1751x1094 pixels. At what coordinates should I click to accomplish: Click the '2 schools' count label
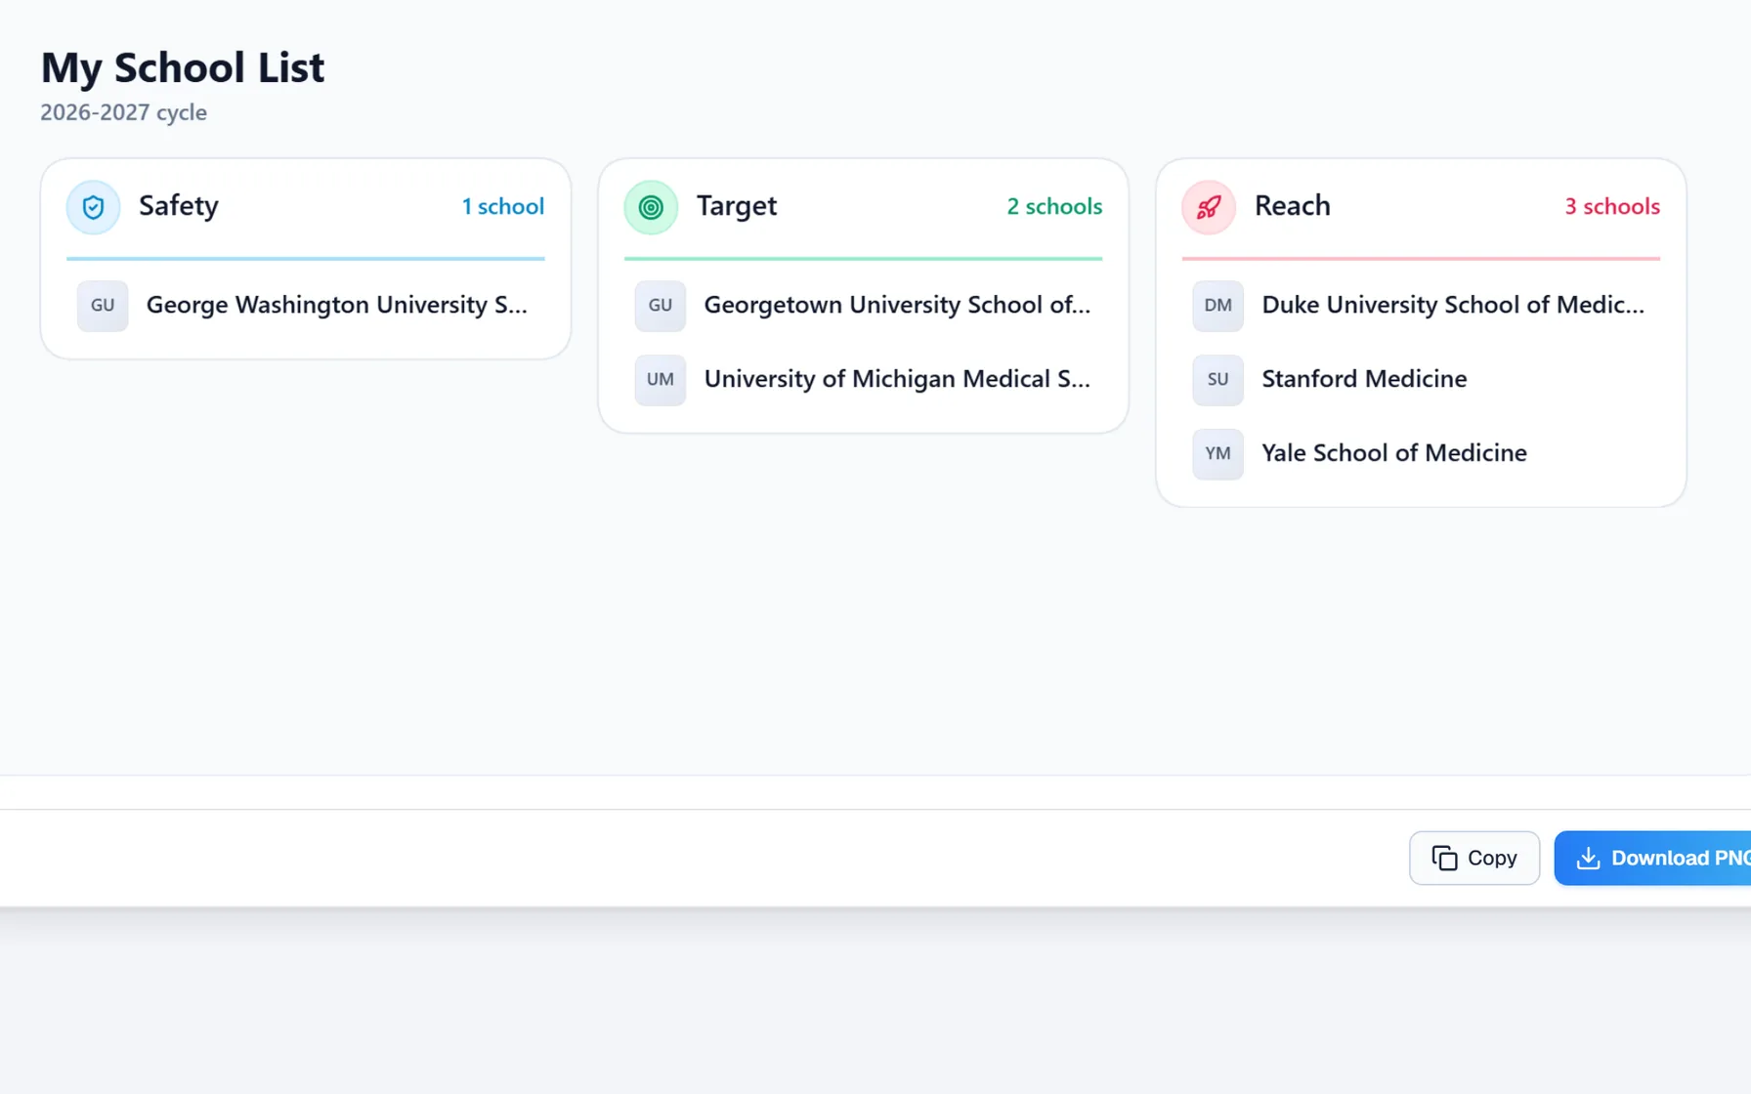point(1054,207)
